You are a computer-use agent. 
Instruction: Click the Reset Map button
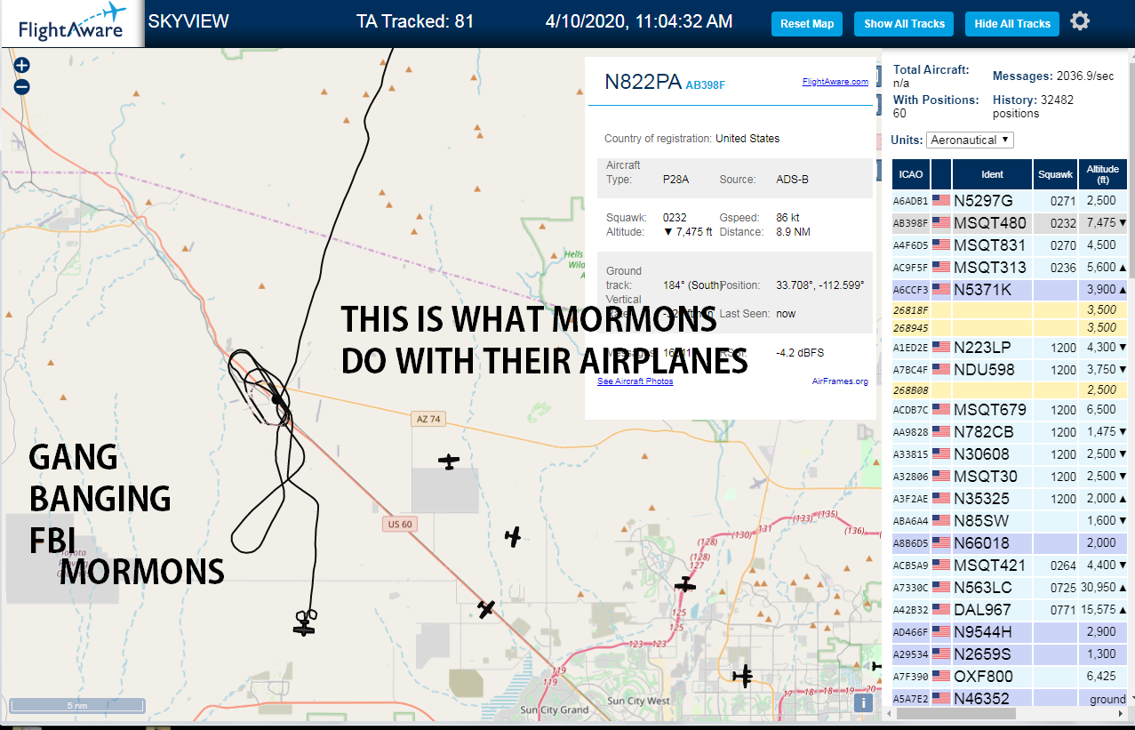(x=807, y=24)
